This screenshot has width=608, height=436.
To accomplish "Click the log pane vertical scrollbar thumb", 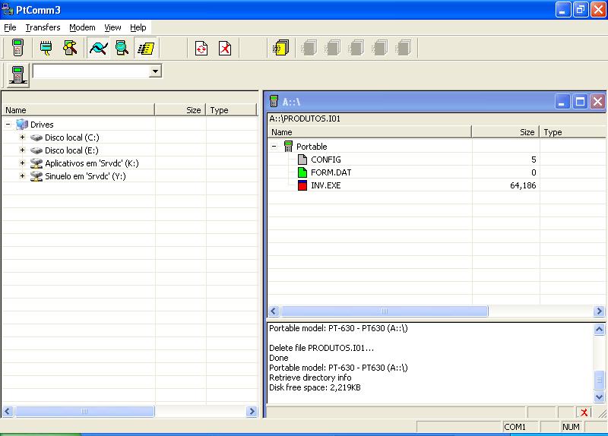I will pyautogui.click(x=599, y=381).
